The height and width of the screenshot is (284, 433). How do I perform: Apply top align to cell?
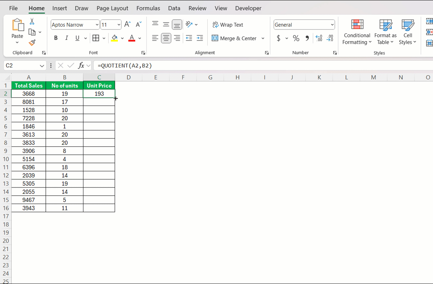pos(155,24)
